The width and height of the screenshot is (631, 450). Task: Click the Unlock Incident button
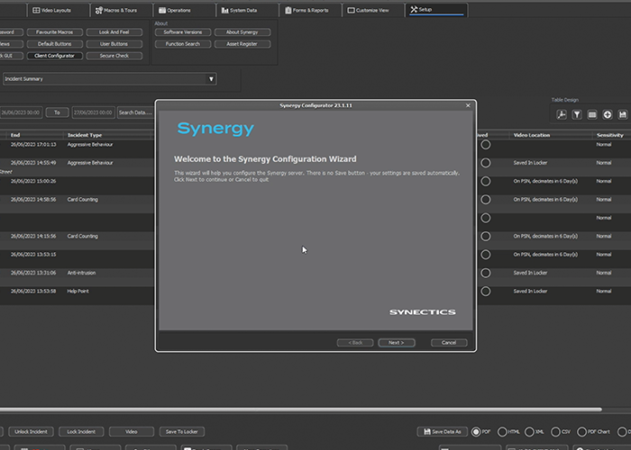[x=31, y=432]
